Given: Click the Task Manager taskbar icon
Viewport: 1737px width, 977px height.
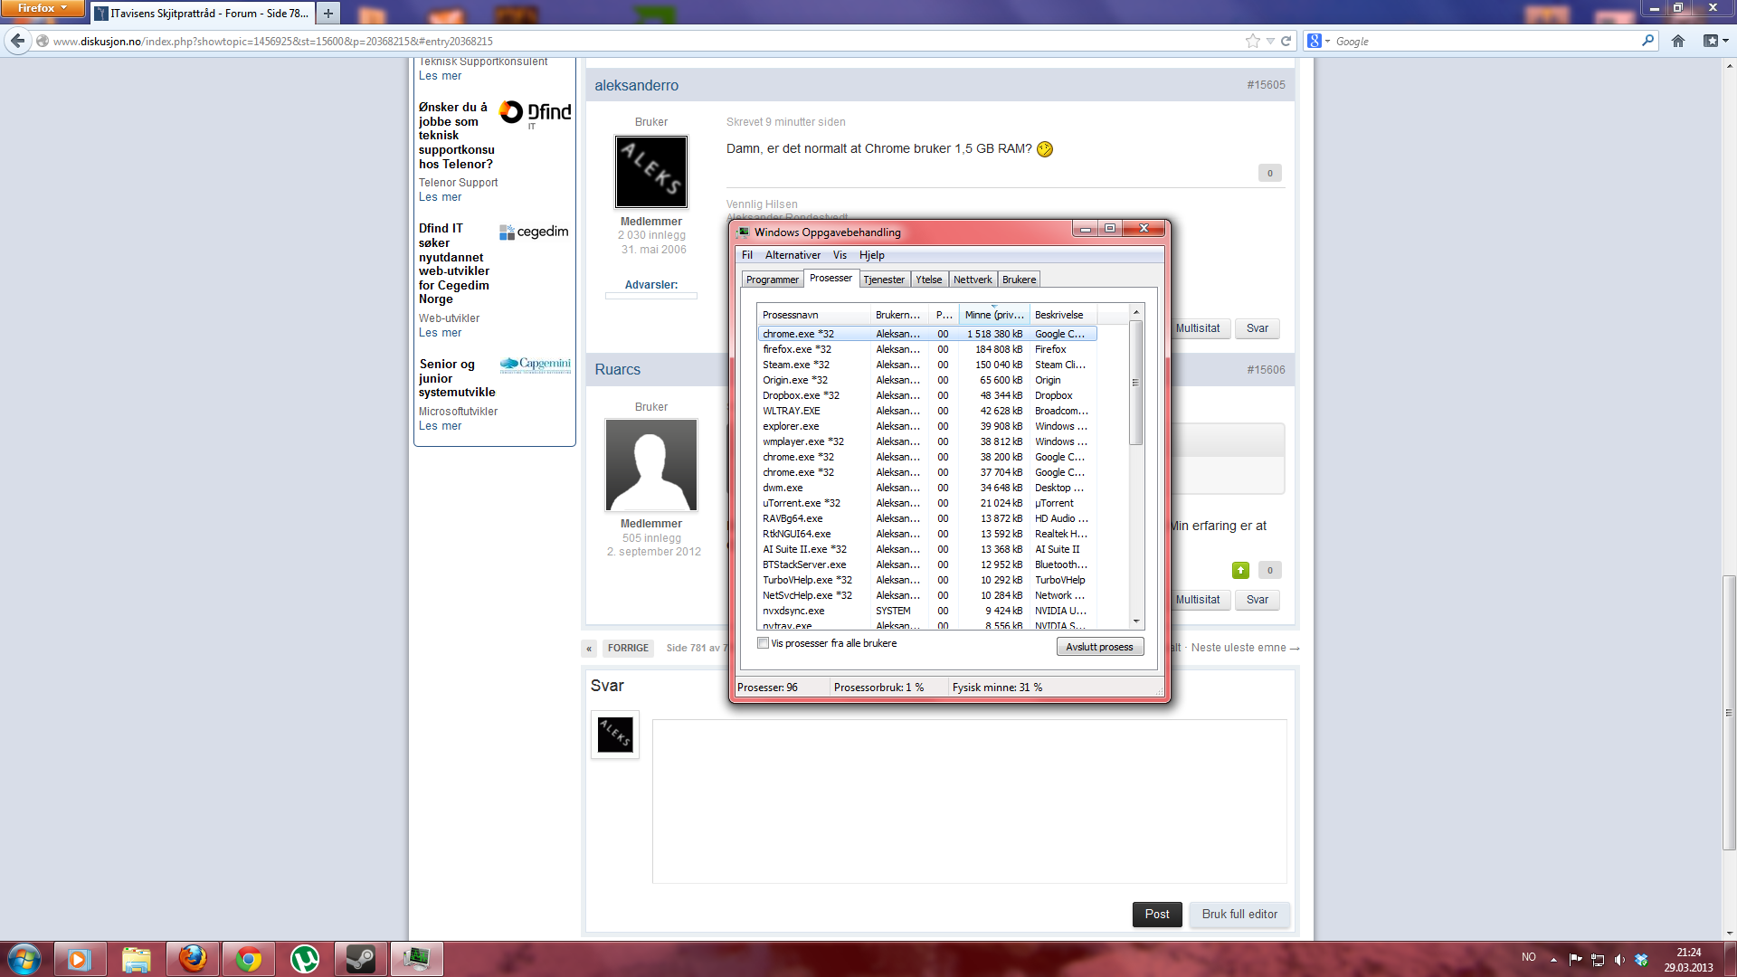Looking at the screenshot, I should coord(416,959).
